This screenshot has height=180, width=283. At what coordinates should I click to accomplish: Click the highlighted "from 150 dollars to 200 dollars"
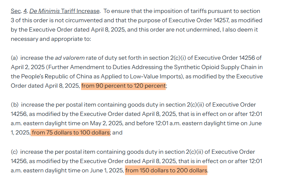pyautogui.click(x=166, y=171)
